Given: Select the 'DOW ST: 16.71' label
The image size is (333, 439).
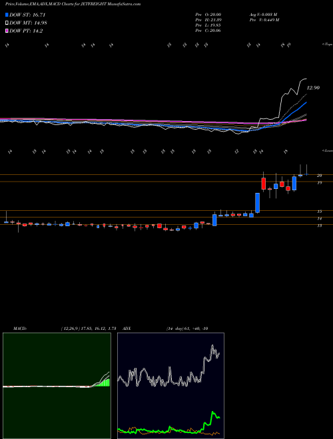Looking at the screenshot, I should [x=27, y=15].
